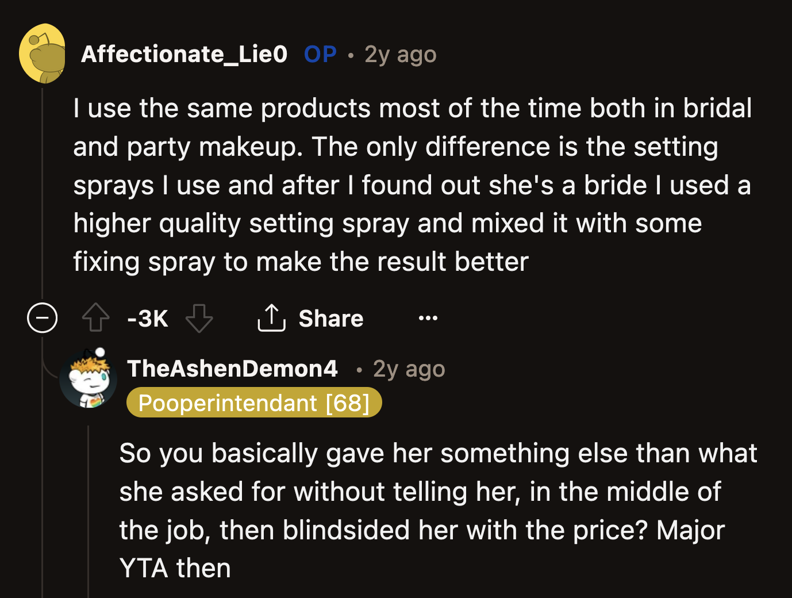The height and width of the screenshot is (598, 792).
Task: Open TheAshenDemon4's profile
Action: tap(232, 369)
